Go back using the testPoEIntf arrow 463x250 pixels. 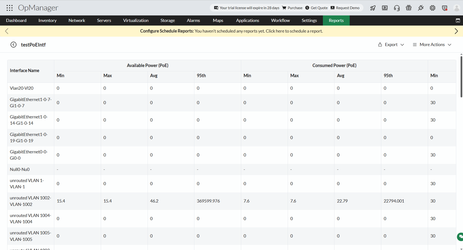tap(14, 45)
